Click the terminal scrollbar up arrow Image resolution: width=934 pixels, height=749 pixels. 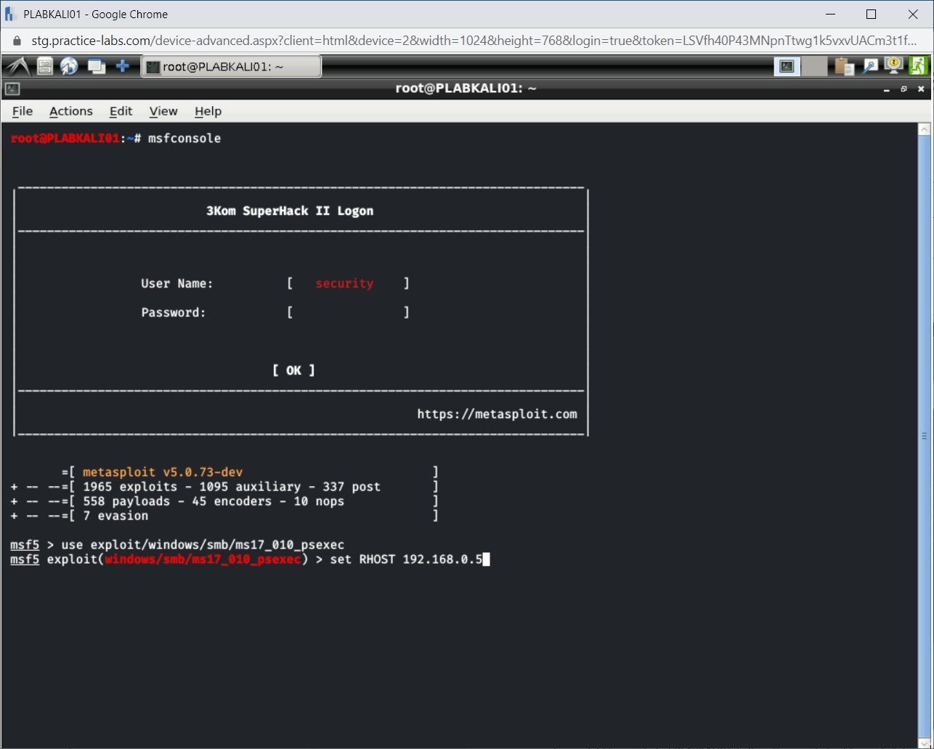pos(924,128)
